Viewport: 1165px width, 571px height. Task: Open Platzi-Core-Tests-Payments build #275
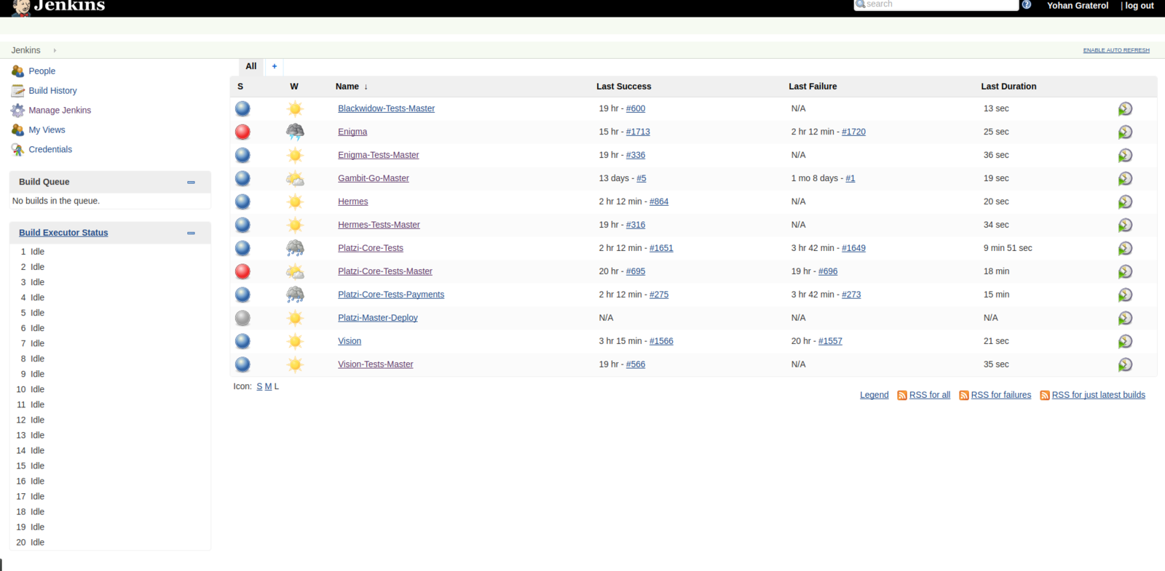tap(659, 295)
